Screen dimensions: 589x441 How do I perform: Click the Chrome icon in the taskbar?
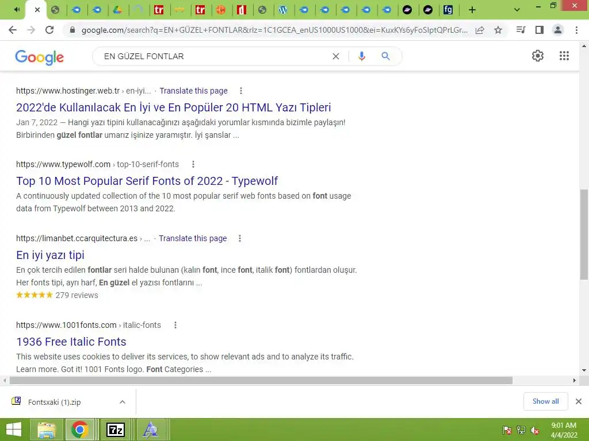point(80,430)
